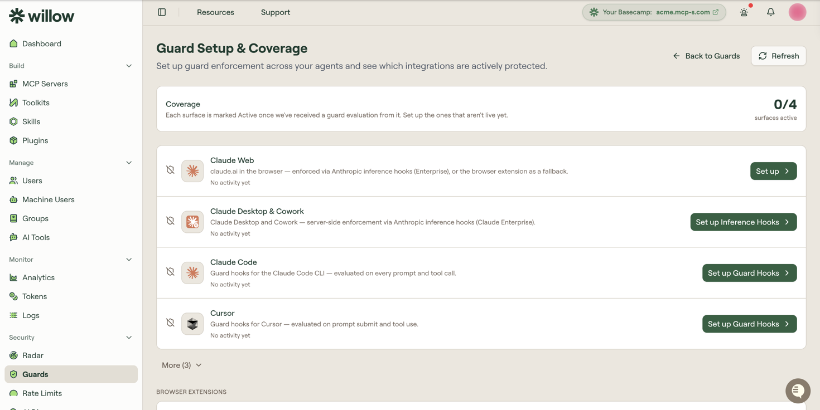The image size is (820, 410).
Task: Click the inactive shield icon beside Claude Web
Action: (170, 170)
